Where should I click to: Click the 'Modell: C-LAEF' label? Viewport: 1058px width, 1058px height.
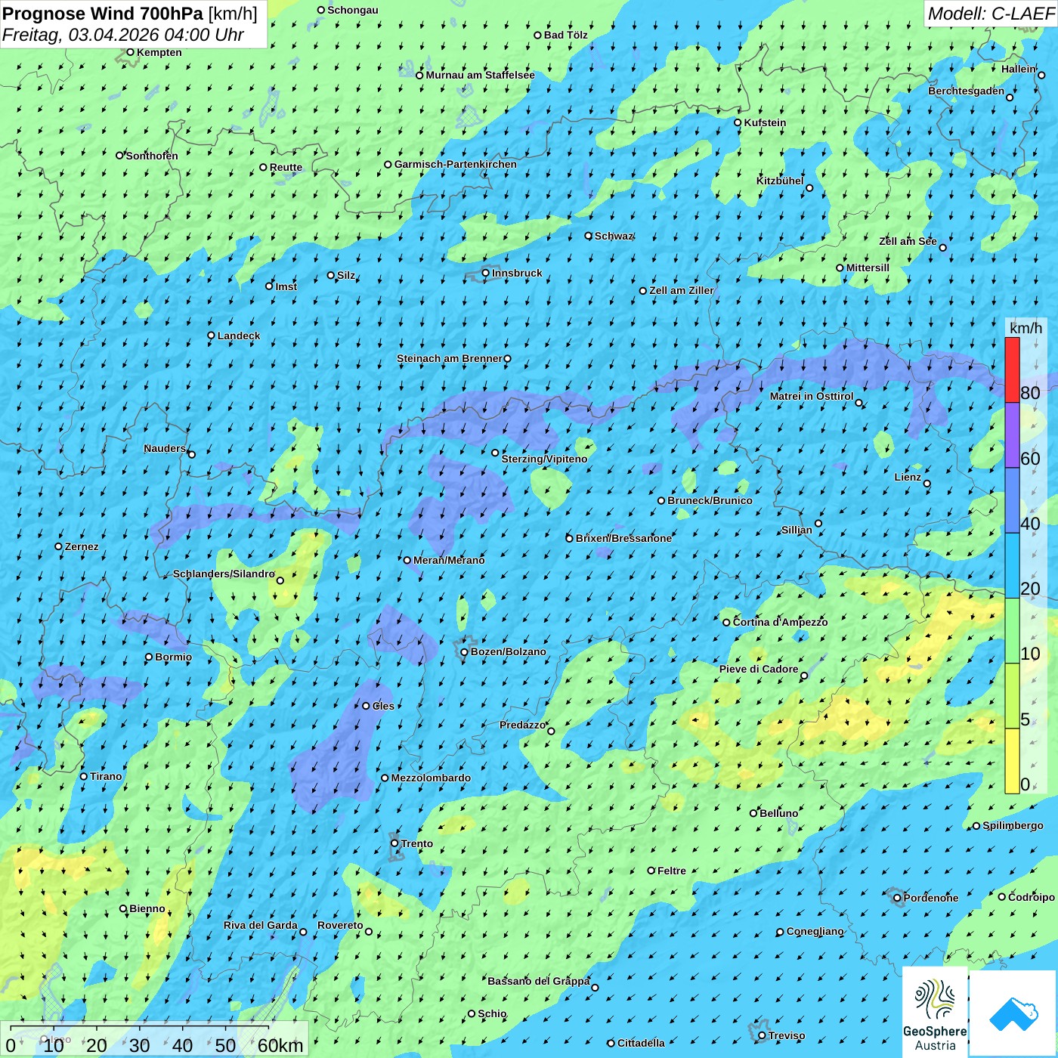coord(991,14)
